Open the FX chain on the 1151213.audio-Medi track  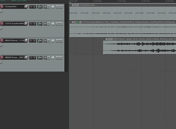tap(45, 24)
